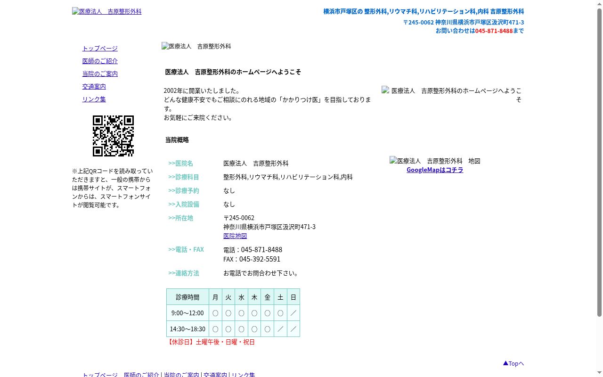Select 交通案内 in the sidebar menu
Screen dimensions: 603x377
click(x=94, y=86)
